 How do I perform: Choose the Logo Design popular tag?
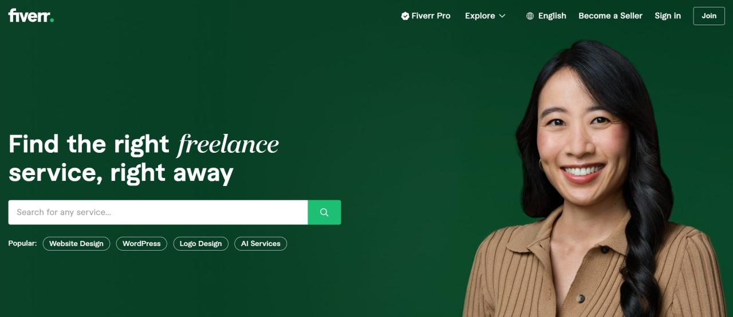tap(200, 244)
